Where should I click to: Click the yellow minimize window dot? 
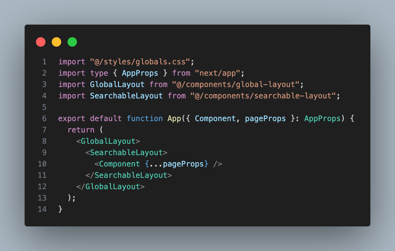point(56,42)
